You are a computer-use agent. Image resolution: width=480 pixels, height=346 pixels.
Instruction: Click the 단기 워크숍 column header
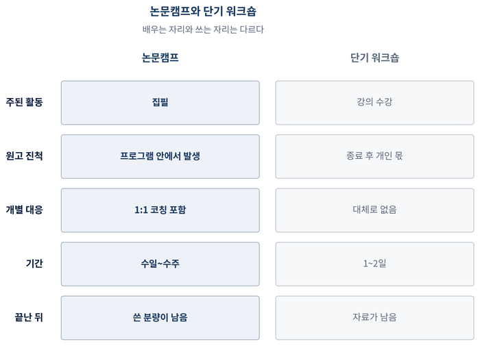374,58
